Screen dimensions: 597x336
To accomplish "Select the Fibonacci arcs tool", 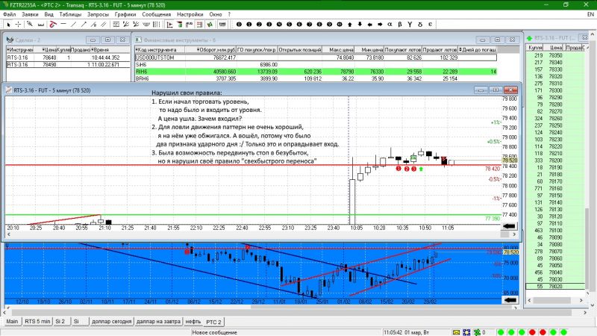I will [x=146, y=25].
